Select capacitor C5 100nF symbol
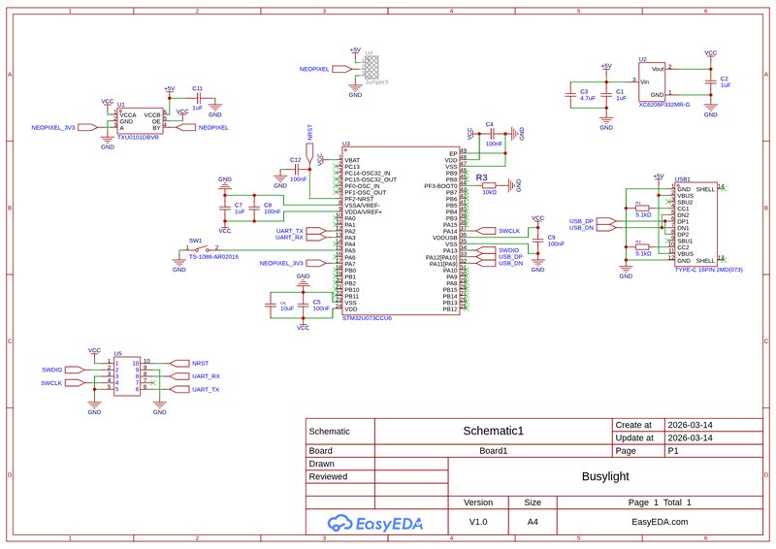 pos(303,305)
